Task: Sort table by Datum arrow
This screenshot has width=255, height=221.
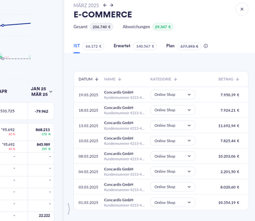Action: 96,79
